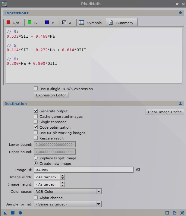
Task: Open the Sample format dropdown
Action: (x=68, y=204)
